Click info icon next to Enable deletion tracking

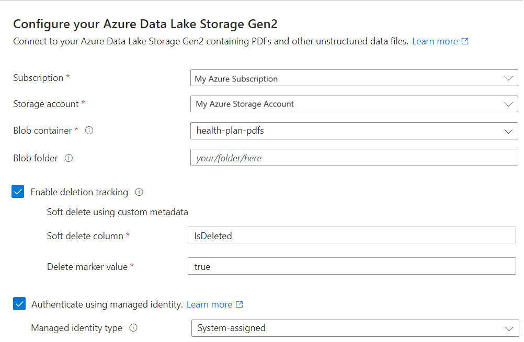139,192
